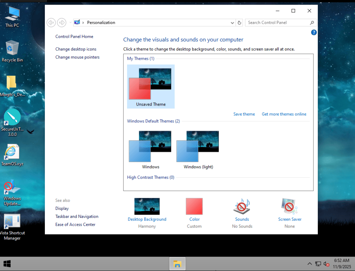355x271 pixels.
Task: Click the Personalization address bar icon
Action: [77, 22]
